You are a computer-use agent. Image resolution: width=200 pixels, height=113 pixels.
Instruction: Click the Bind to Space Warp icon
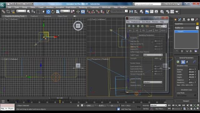pyautogui.click(x=13, y=12)
